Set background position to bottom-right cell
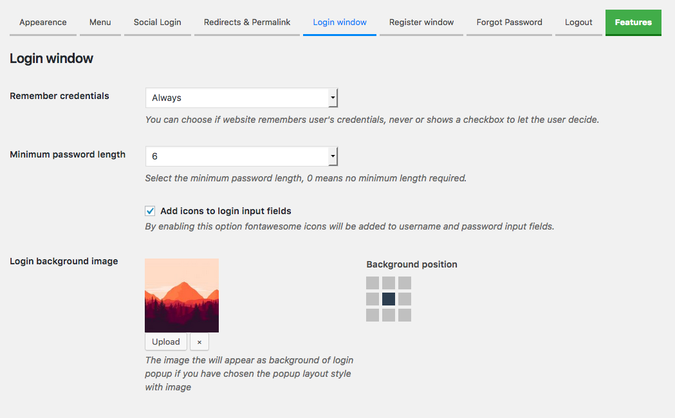This screenshot has width=675, height=418. [405, 315]
